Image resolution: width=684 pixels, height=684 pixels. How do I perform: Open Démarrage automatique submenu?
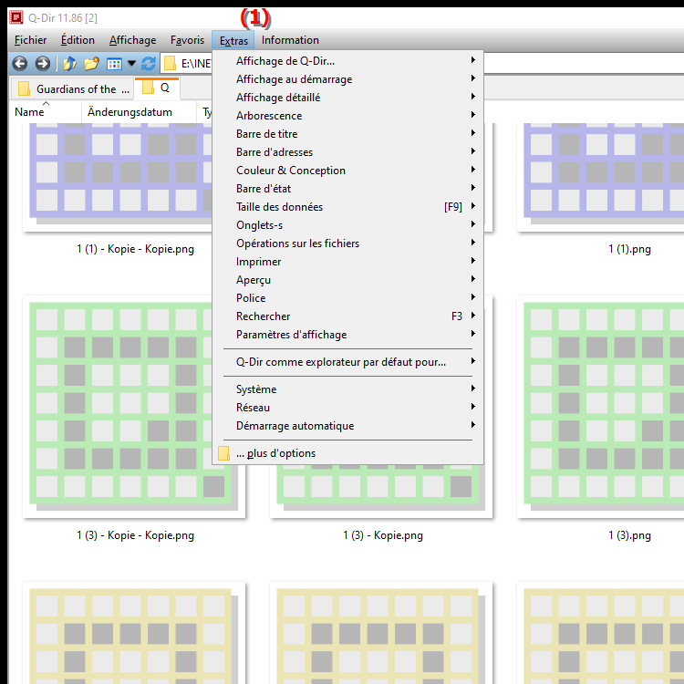tap(347, 426)
